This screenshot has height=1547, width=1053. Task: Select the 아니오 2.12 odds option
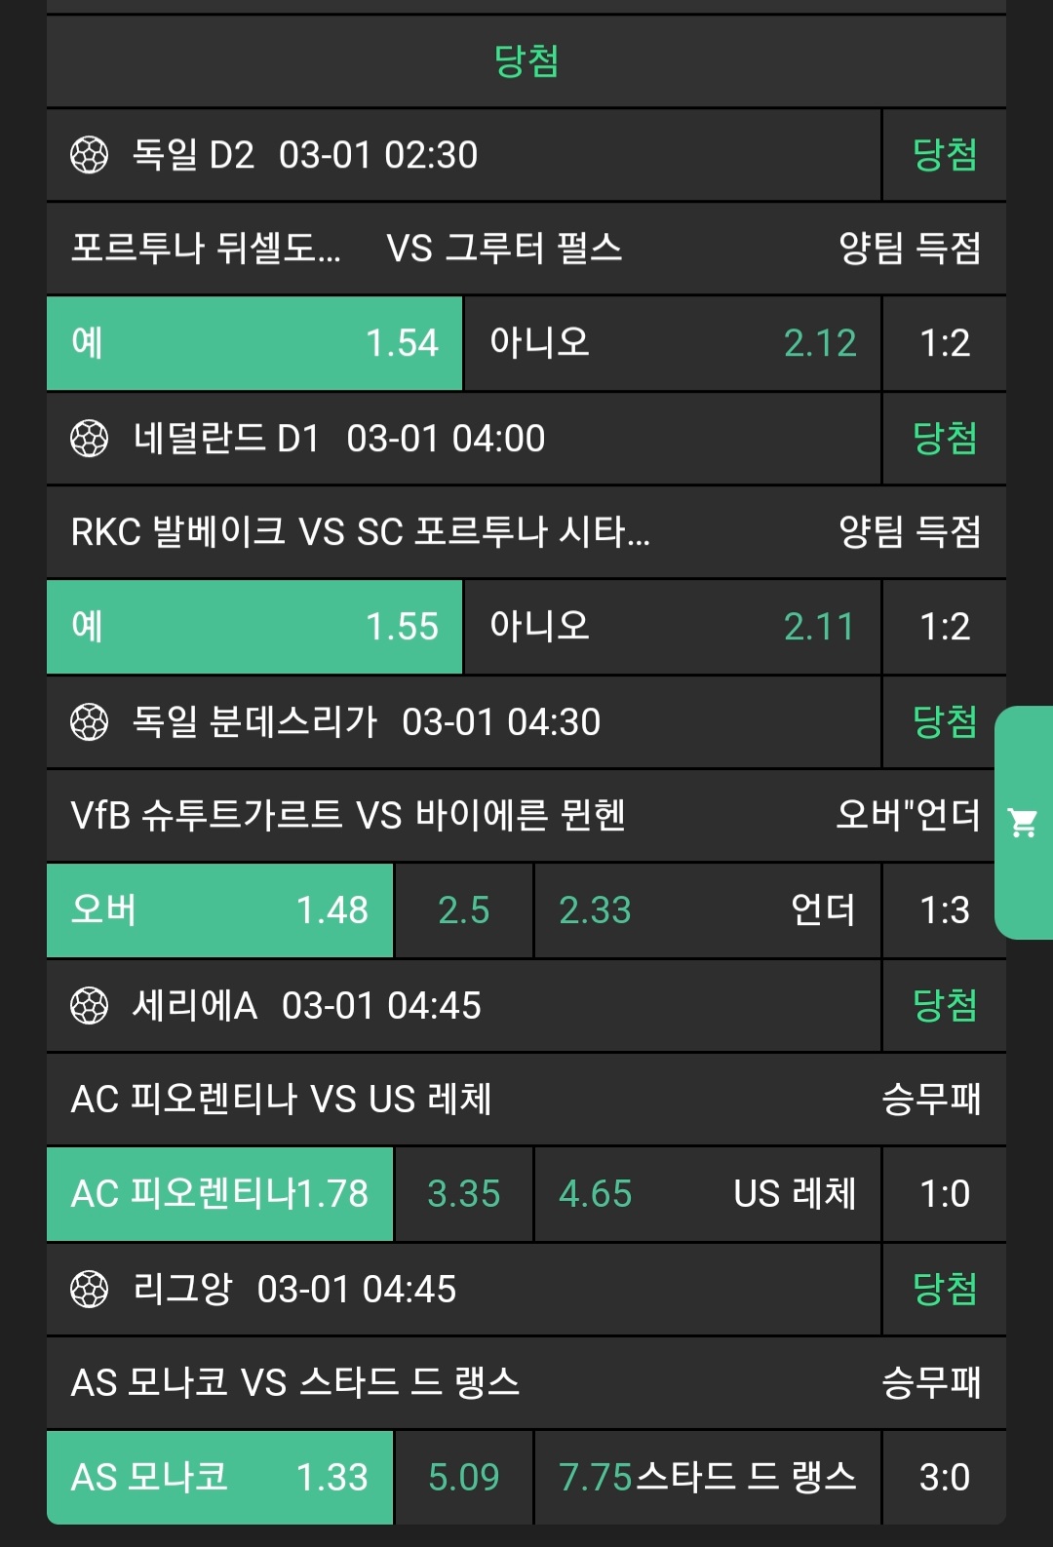click(x=673, y=343)
